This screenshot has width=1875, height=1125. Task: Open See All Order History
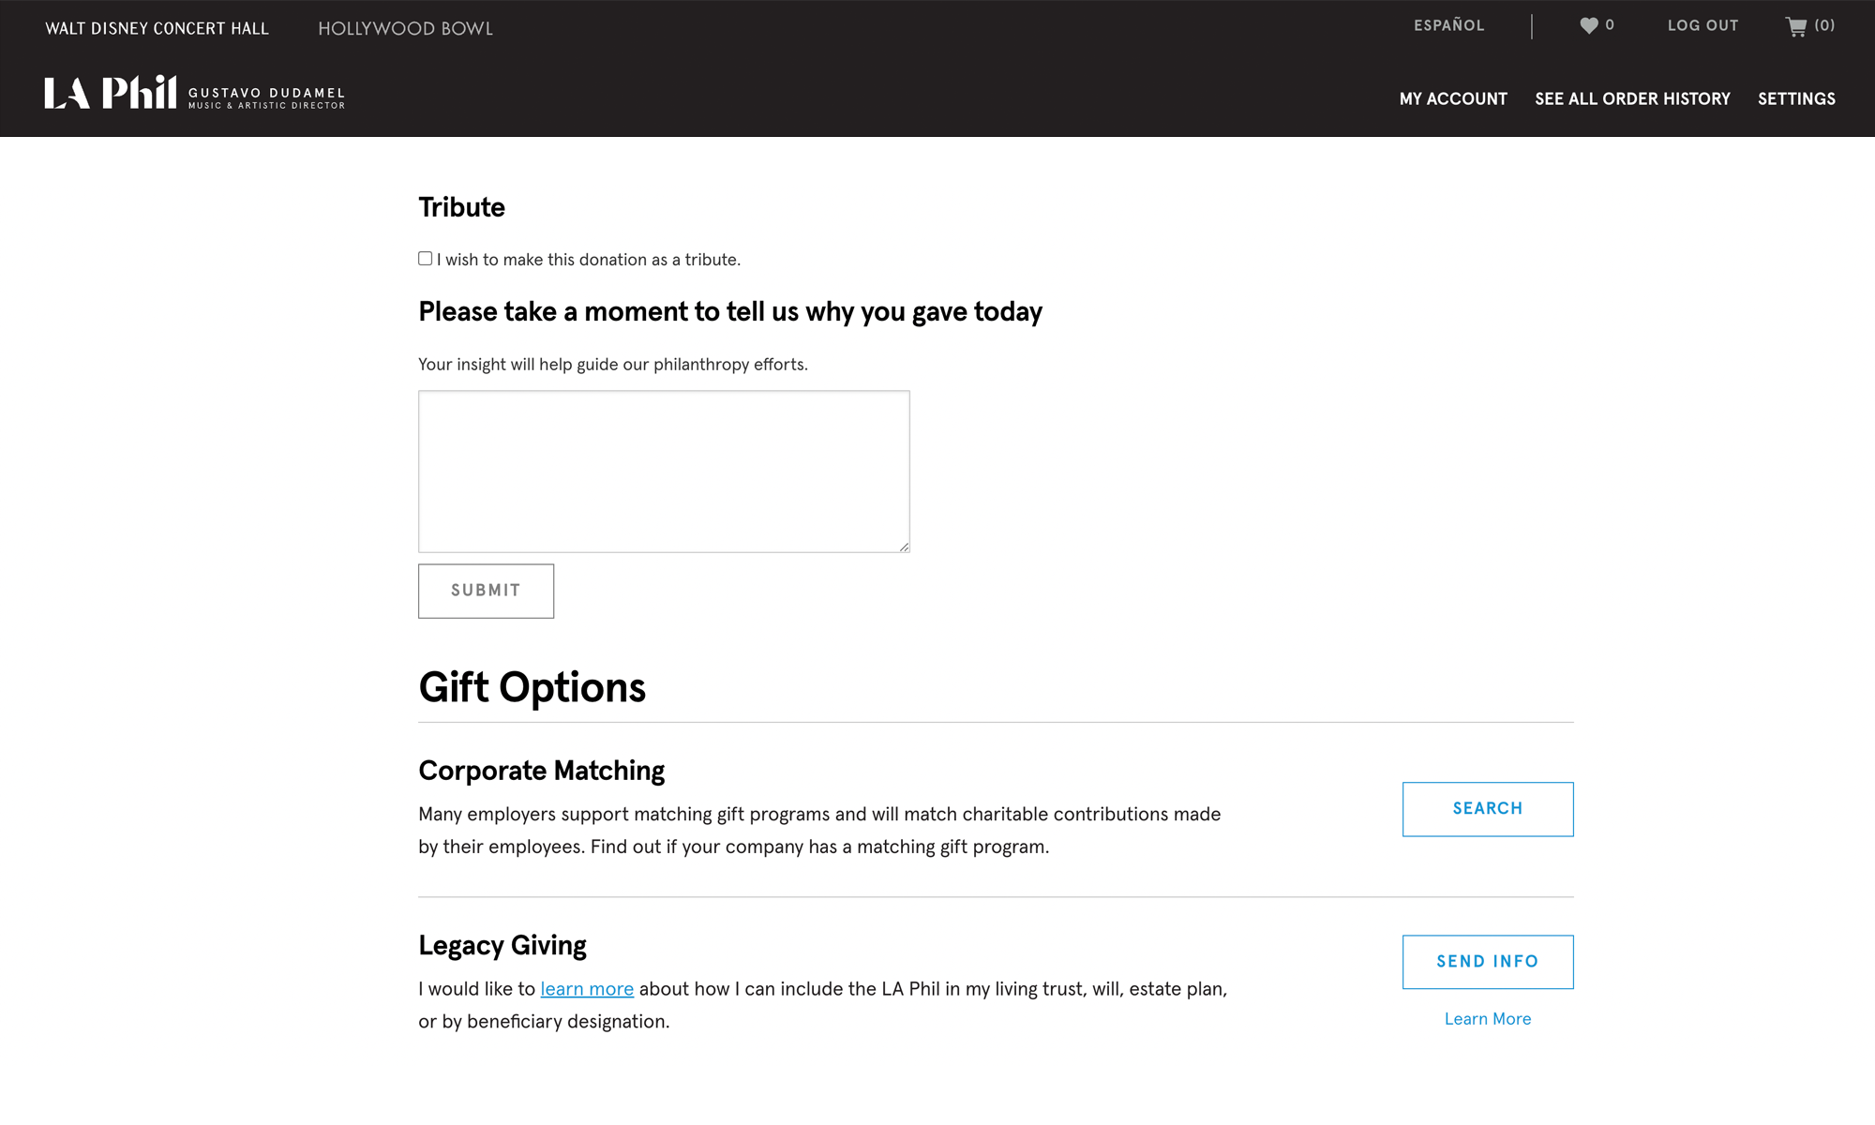click(x=1632, y=98)
